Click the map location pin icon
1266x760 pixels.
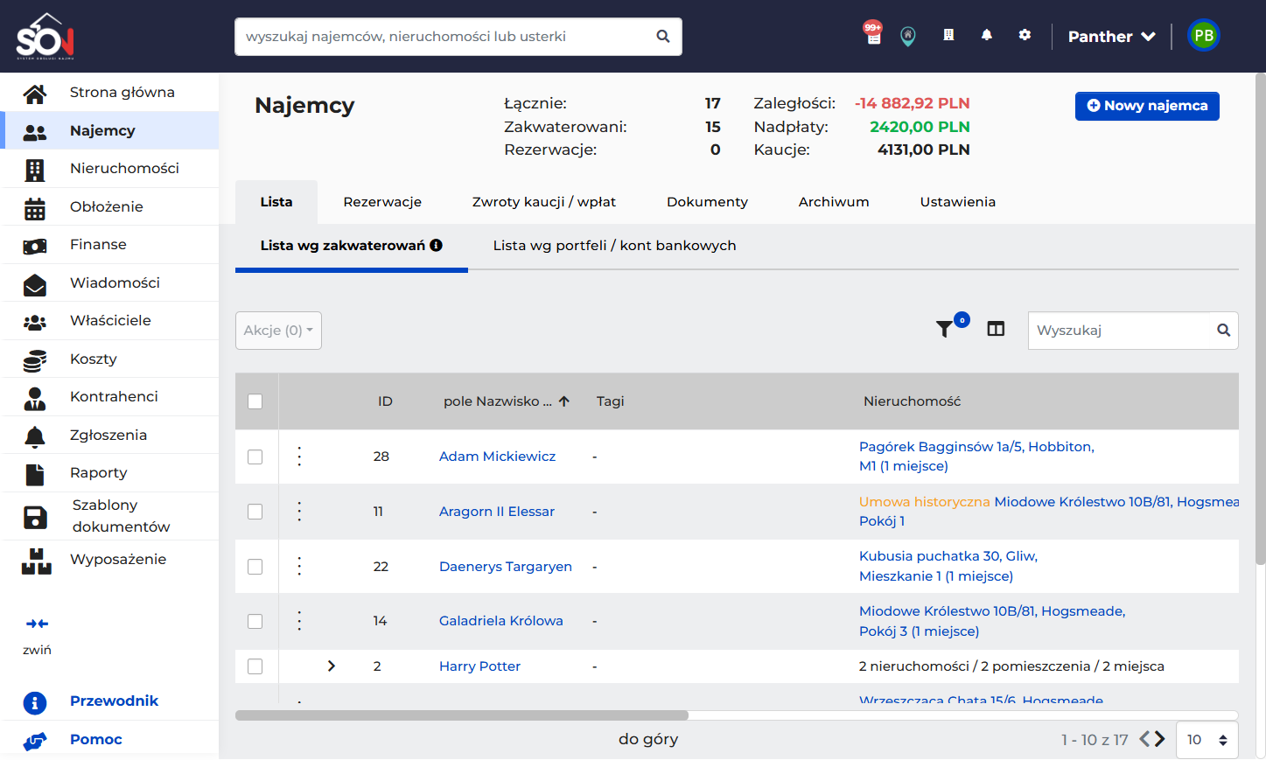(908, 36)
